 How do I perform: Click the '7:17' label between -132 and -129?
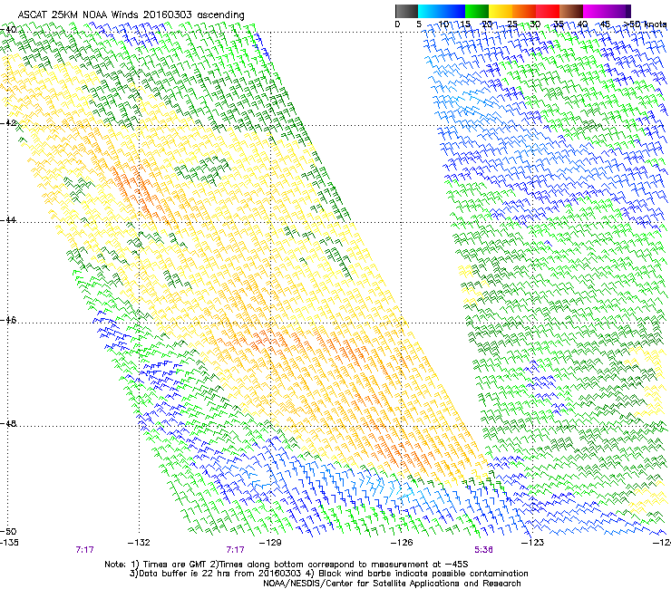click(x=235, y=550)
